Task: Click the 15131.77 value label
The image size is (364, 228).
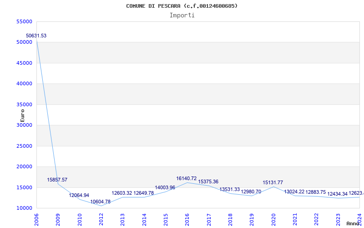Action: click(273, 183)
